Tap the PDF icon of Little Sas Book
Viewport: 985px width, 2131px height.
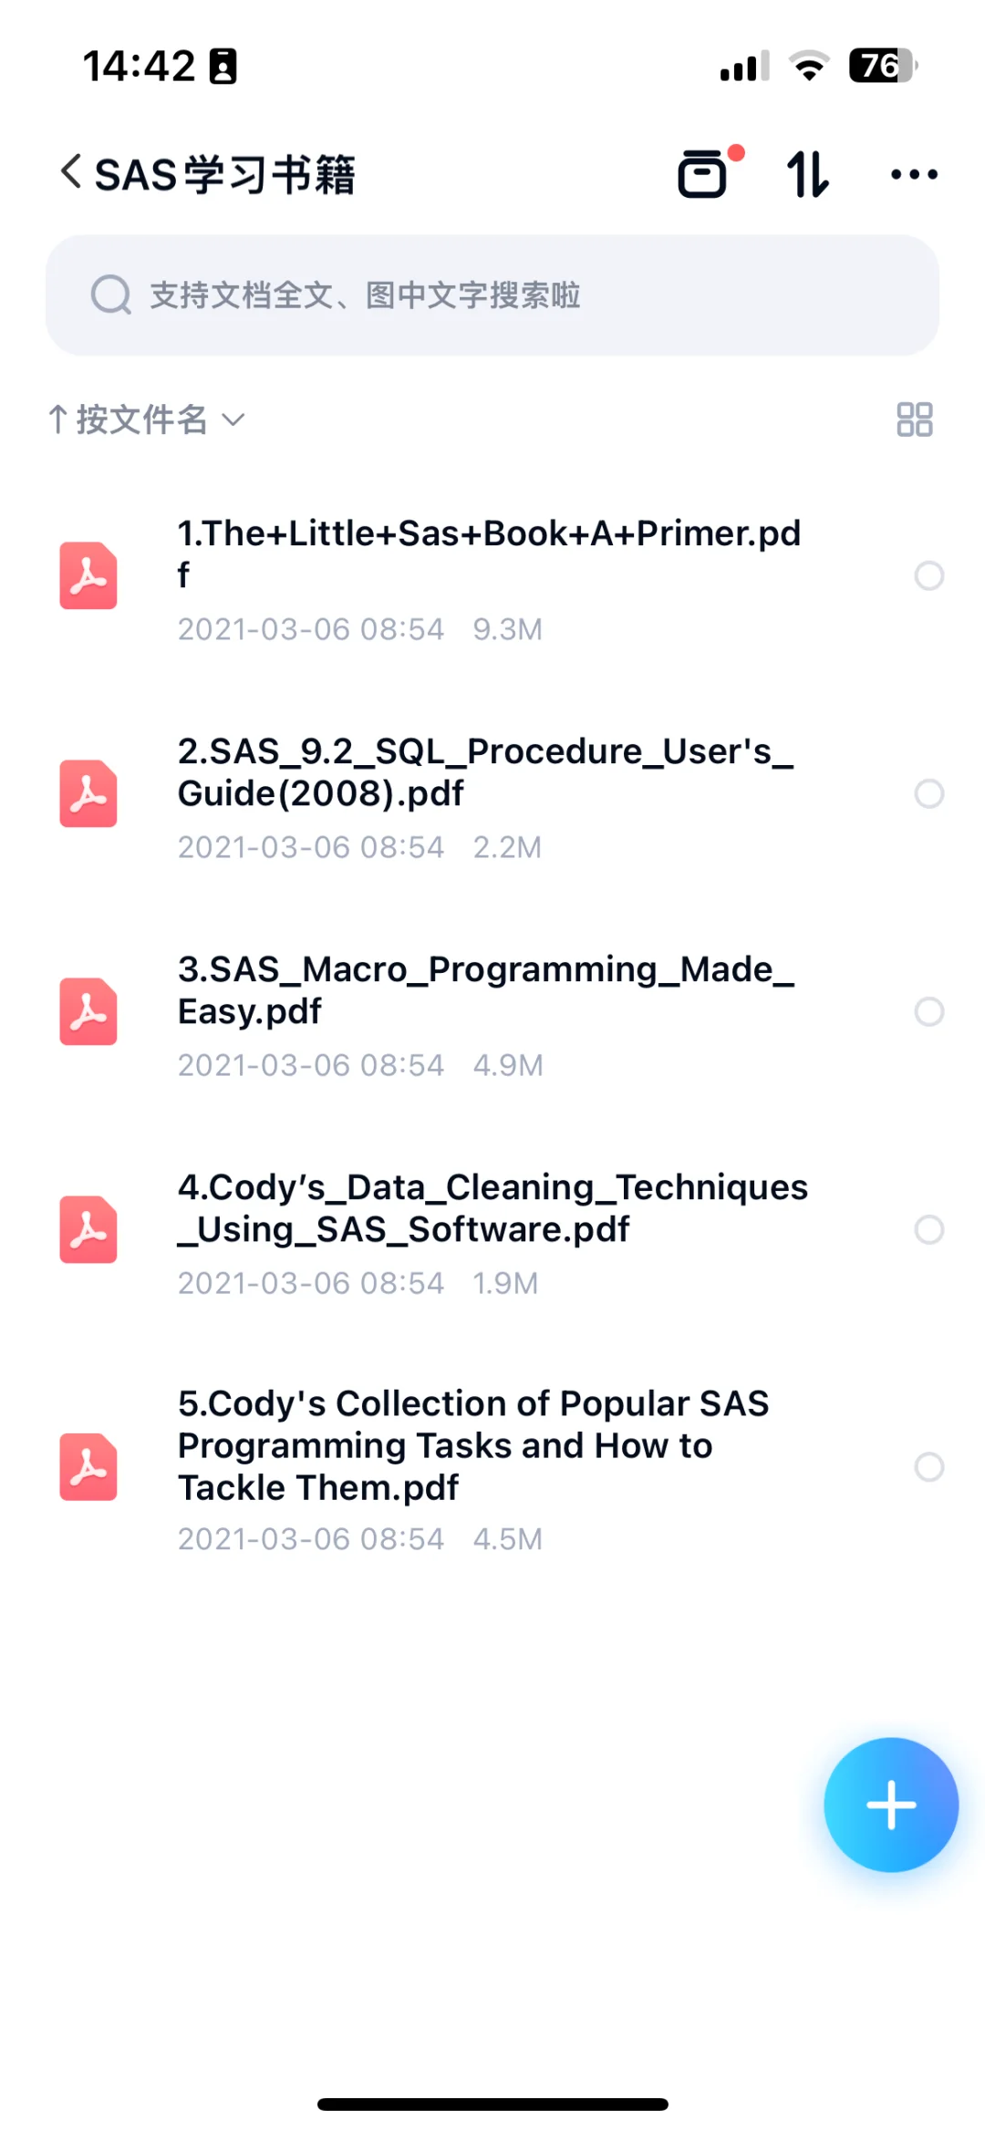[88, 575]
